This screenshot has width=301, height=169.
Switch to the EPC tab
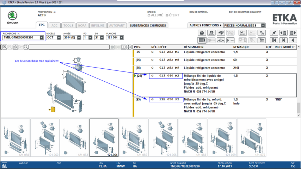(x=42, y=25)
